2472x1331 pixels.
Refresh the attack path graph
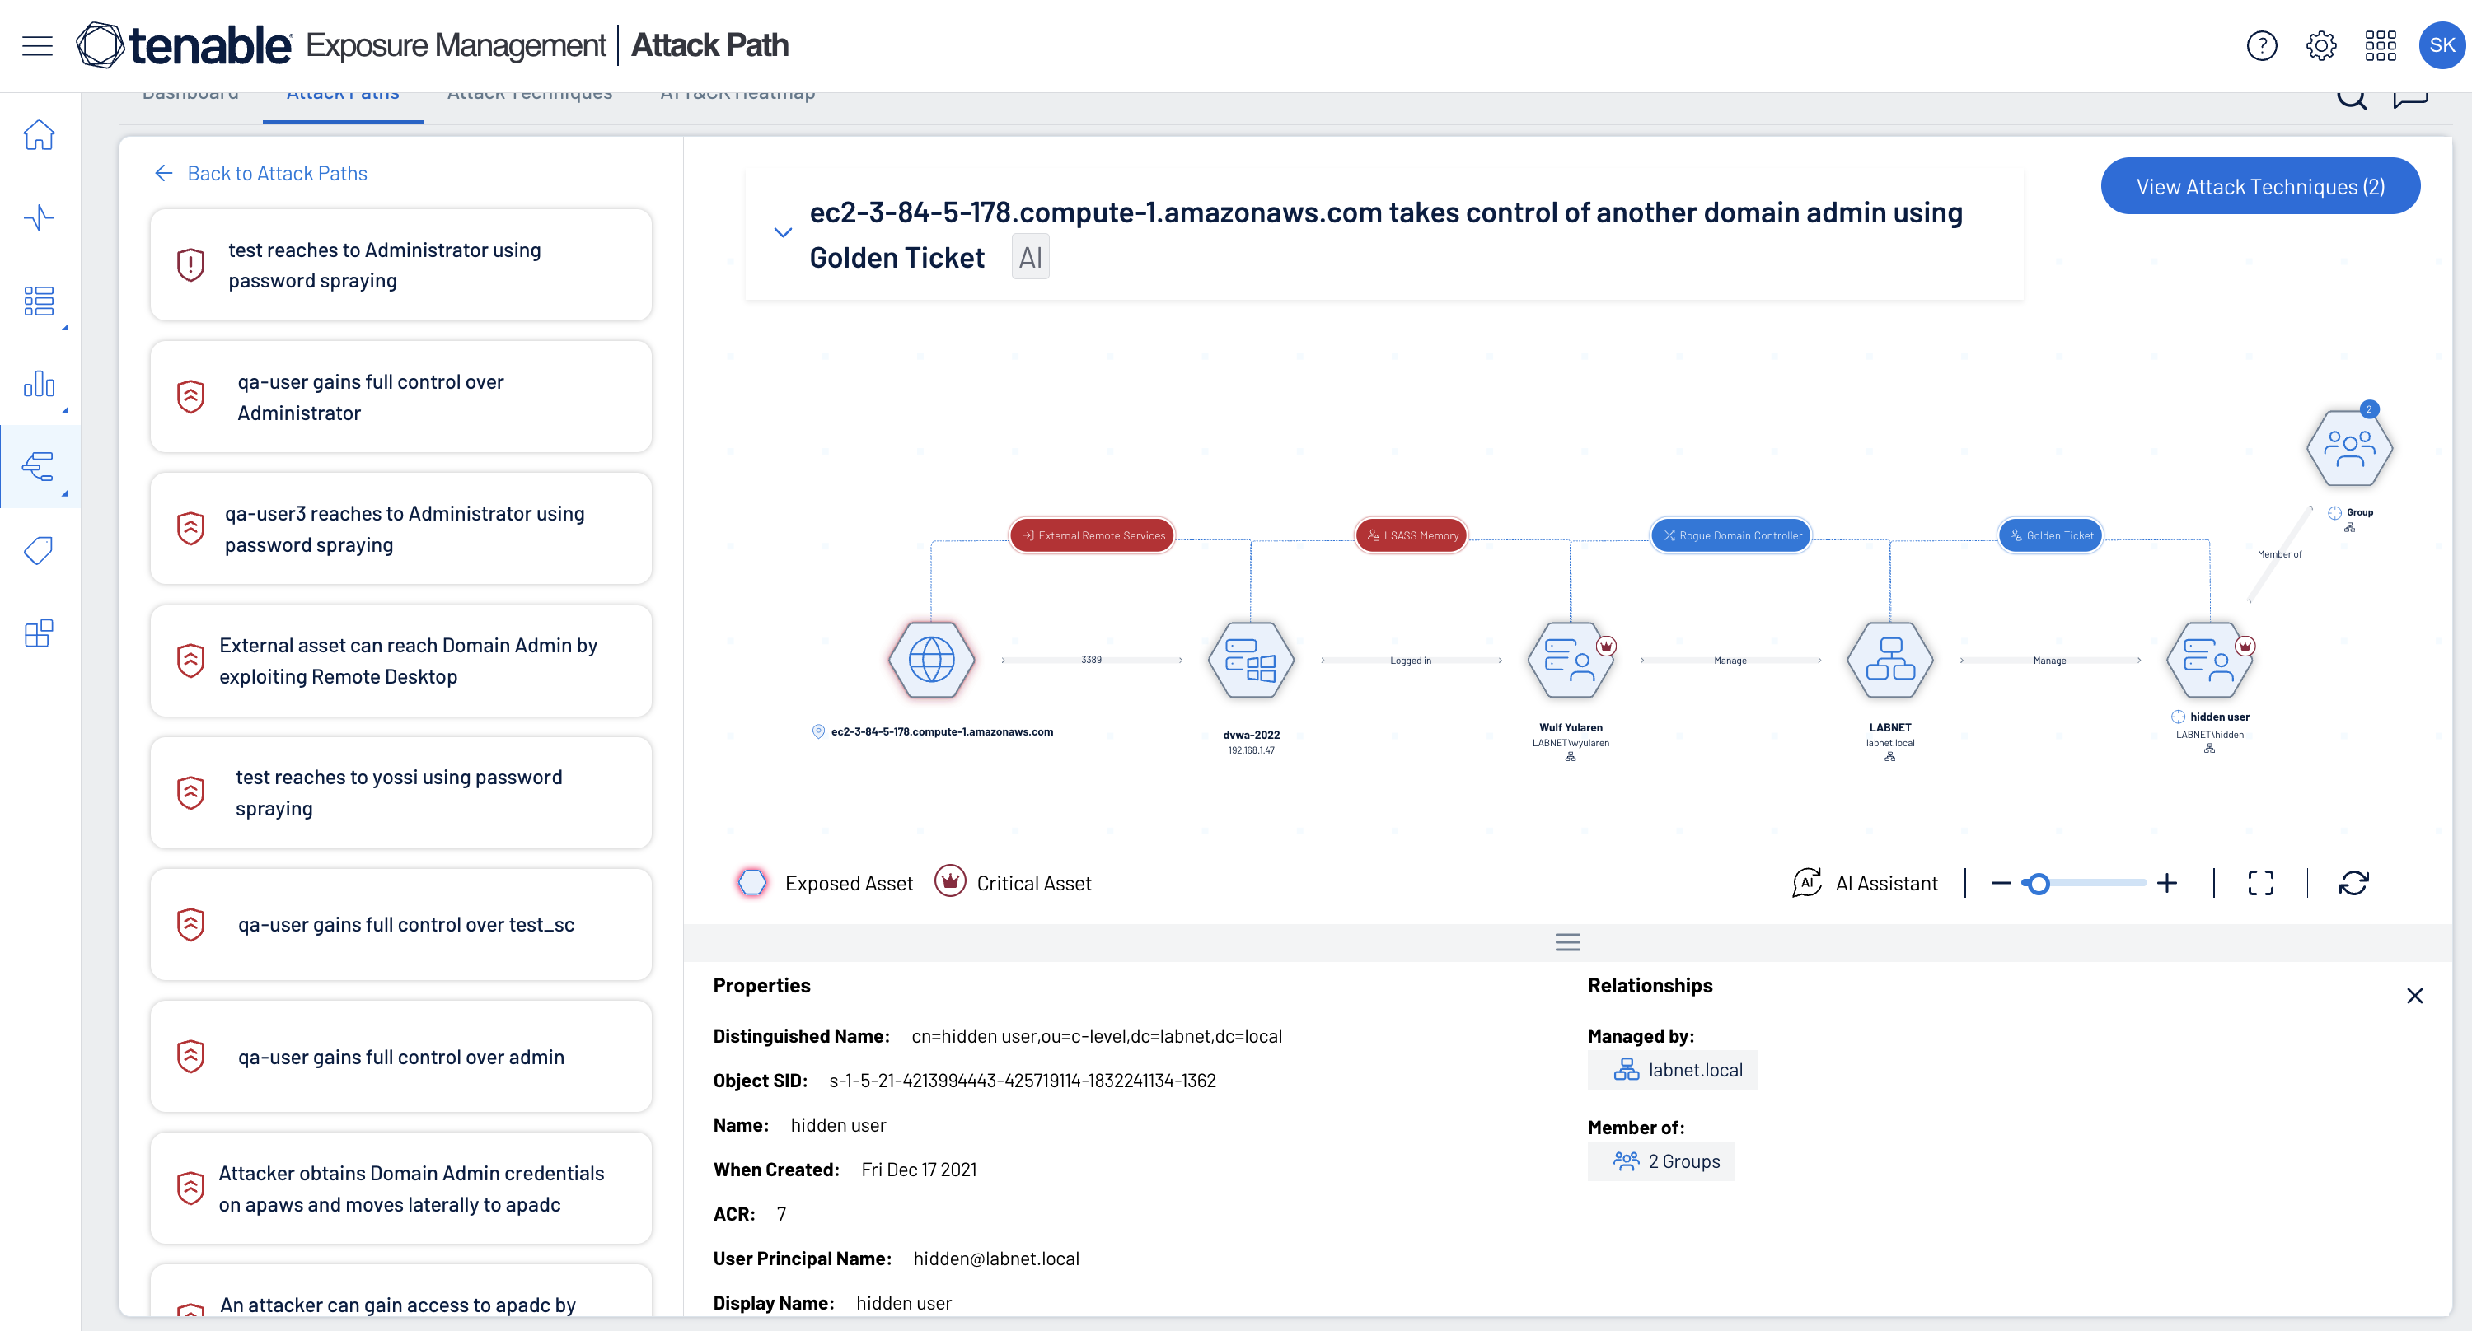(2353, 883)
